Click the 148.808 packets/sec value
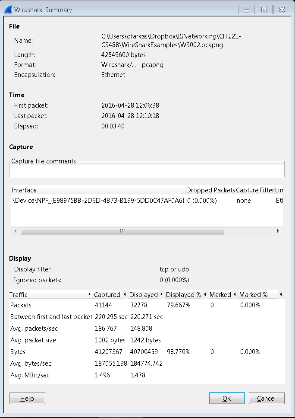Viewport: 295px width, 418px height. pyautogui.click(x=141, y=329)
